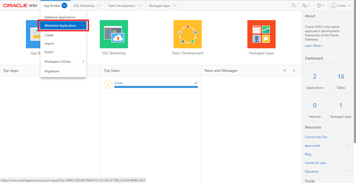This screenshot has width=356, height=183.
Task: Click the Dashboard sidebar heading
Action: (x=314, y=58)
